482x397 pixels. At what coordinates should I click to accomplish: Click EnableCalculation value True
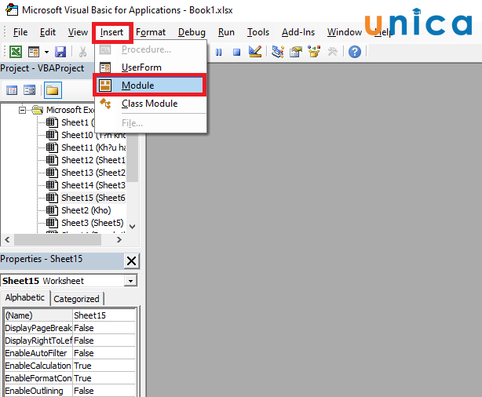click(x=104, y=366)
